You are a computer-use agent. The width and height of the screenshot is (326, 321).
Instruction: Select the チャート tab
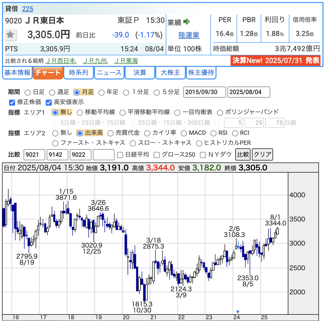(48, 72)
